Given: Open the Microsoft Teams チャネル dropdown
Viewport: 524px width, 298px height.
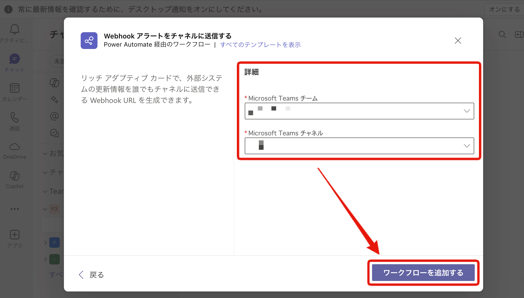Looking at the screenshot, I should point(359,146).
